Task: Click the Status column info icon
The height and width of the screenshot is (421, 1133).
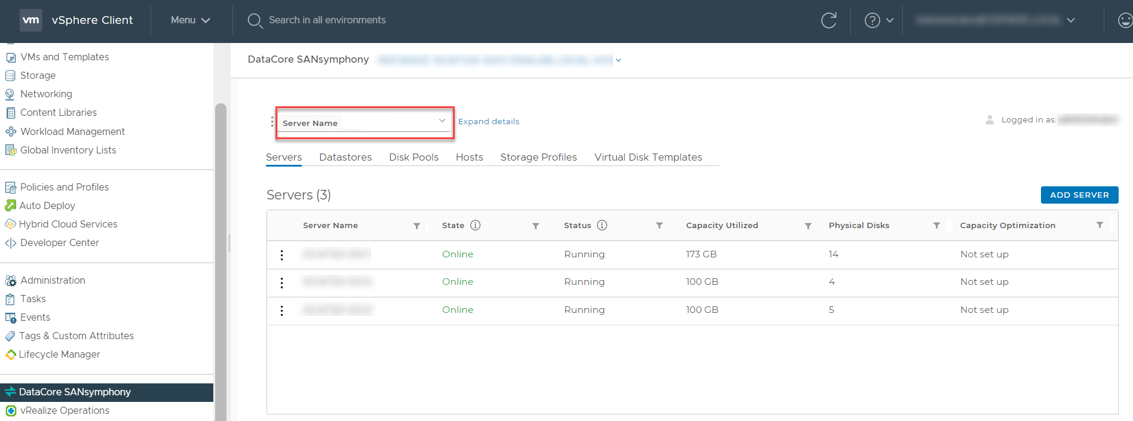Action: (602, 225)
